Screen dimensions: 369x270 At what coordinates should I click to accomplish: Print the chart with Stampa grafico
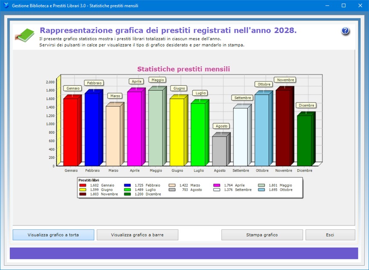(x=262, y=235)
